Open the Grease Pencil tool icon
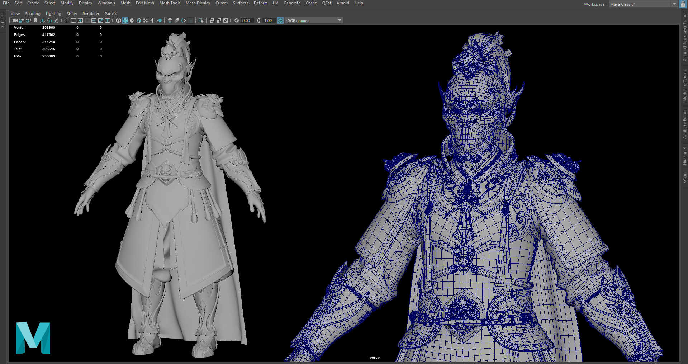This screenshot has width=688, height=364. click(x=56, y=20)
